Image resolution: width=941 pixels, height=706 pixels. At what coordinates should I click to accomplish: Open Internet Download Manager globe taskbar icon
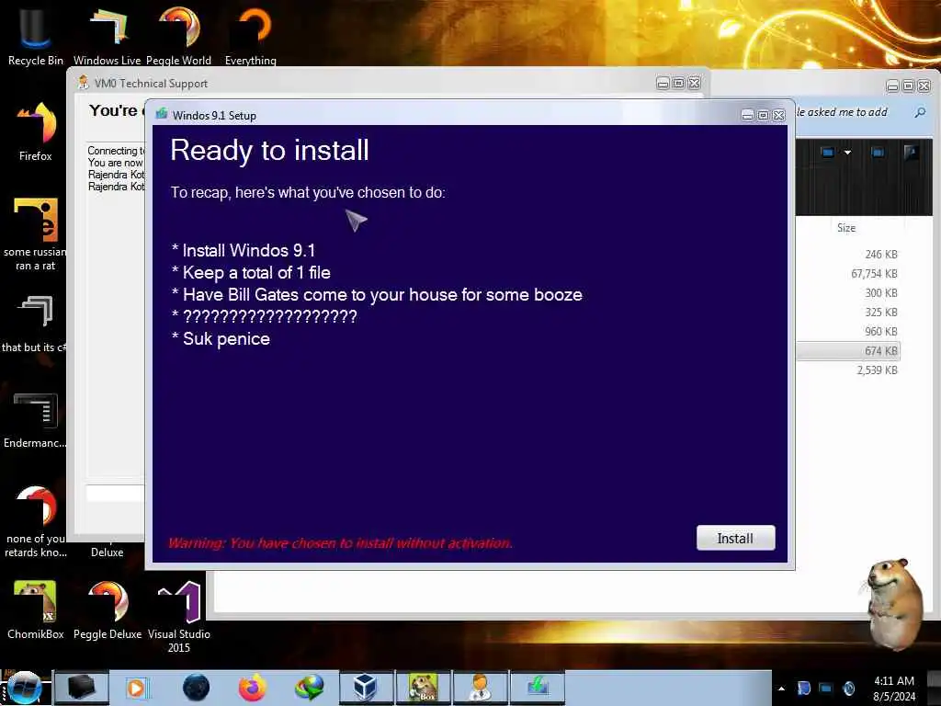point(309,688)
